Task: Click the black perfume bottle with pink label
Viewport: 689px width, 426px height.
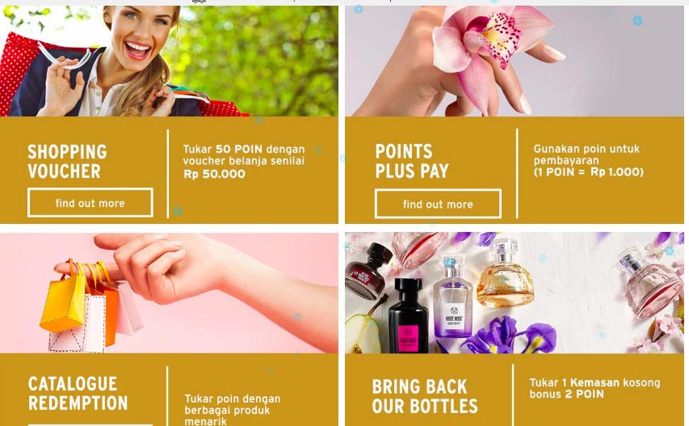Action: (408, 315)
